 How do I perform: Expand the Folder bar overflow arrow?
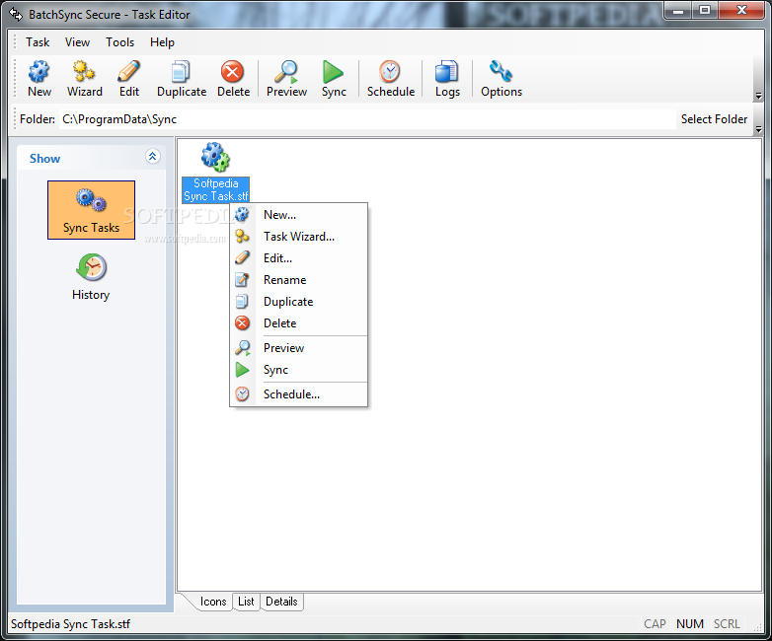click(758, 129)
